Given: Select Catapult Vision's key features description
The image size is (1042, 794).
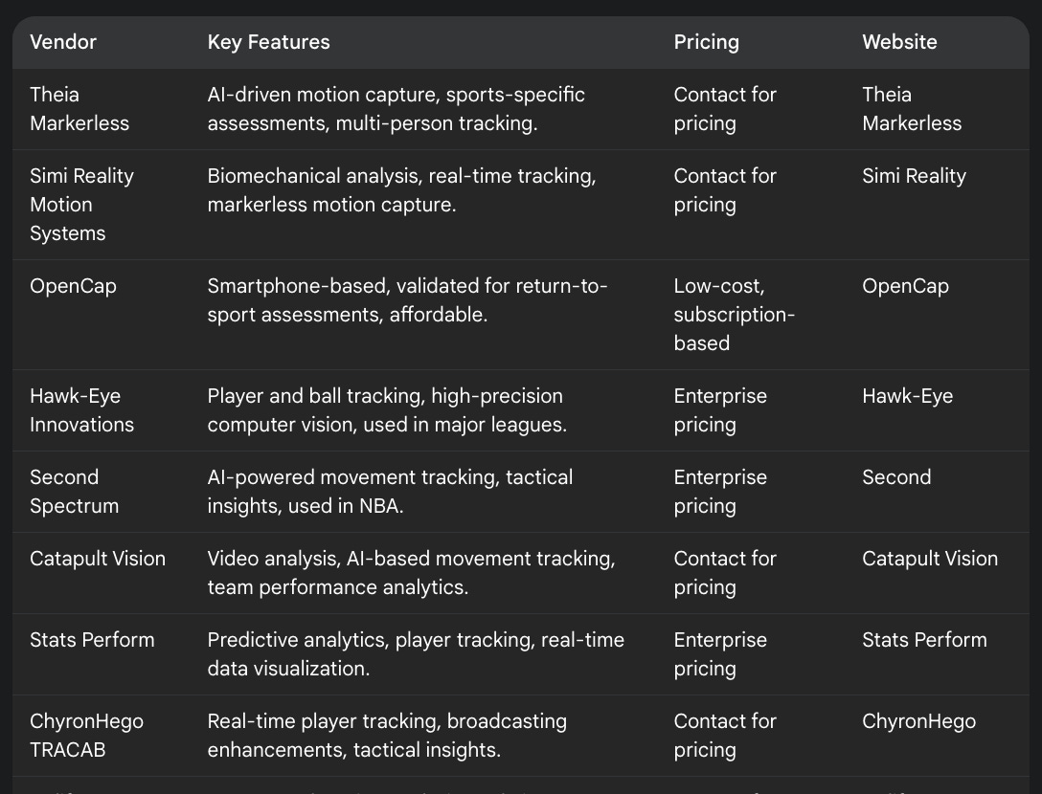Looking at the screenshot, I should click(411, 573).
